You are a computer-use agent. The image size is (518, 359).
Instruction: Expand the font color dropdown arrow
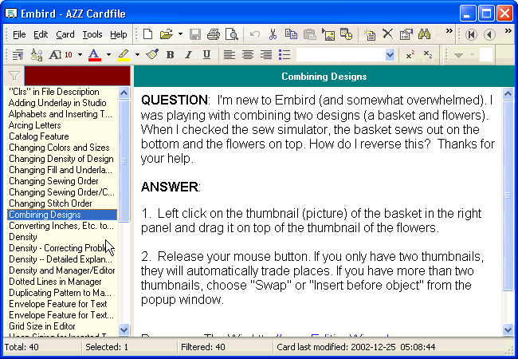click(108, 55)
